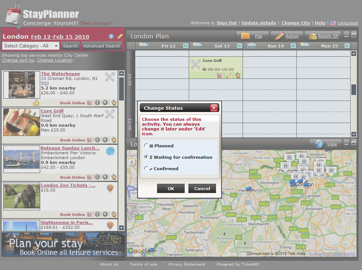The height and width of the screenshot is (270, 362).
Task: Select Waiting for confirmation radio button
Action: tap(146, 157)
